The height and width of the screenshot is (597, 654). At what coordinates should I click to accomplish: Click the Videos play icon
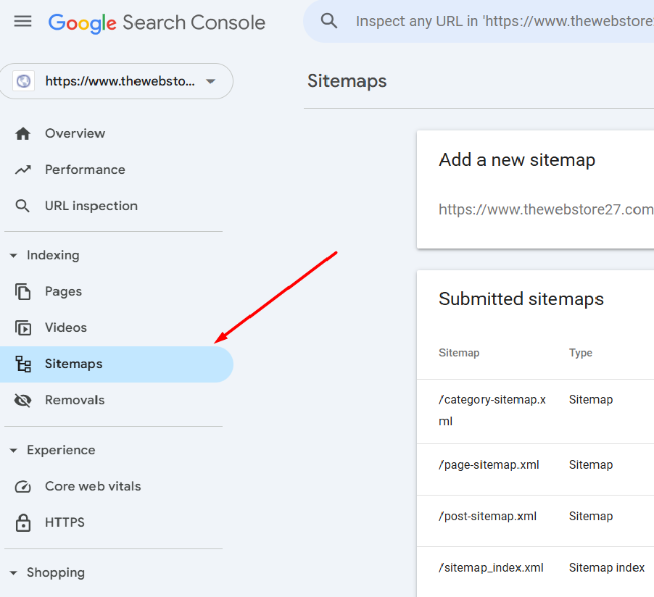tap(23, 327)
